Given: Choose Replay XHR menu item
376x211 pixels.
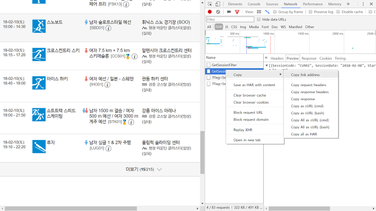Looking at the screenshot, I should (x=255, y=130).
